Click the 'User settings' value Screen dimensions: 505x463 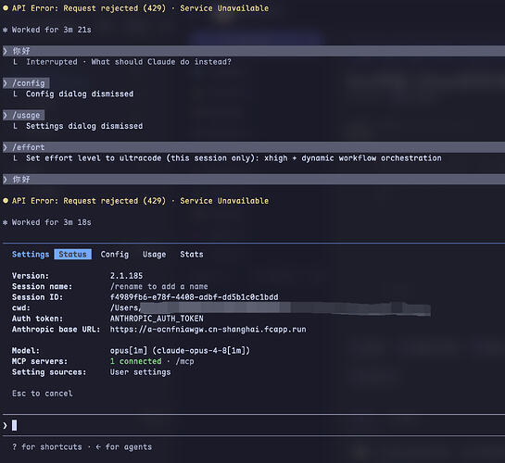click(141, 372)
